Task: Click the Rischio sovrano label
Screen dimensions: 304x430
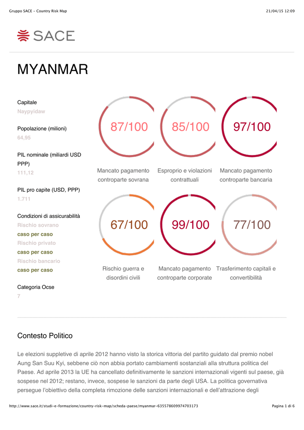Action: (38, 225)
